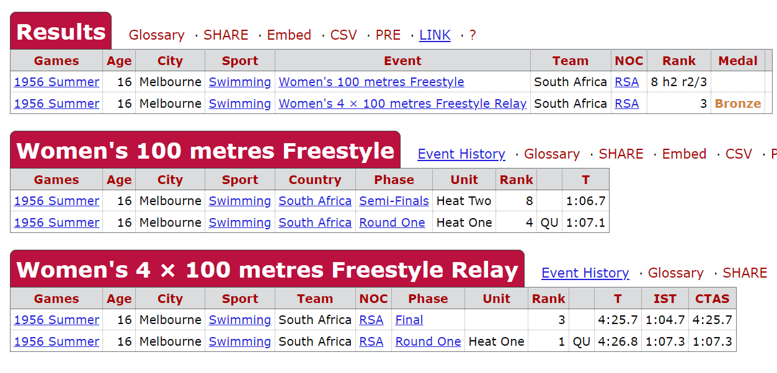This screenshot has width=777, height=373.
Task: Open South Africa link in Semi-Finals row
Action: pos(315,201)
